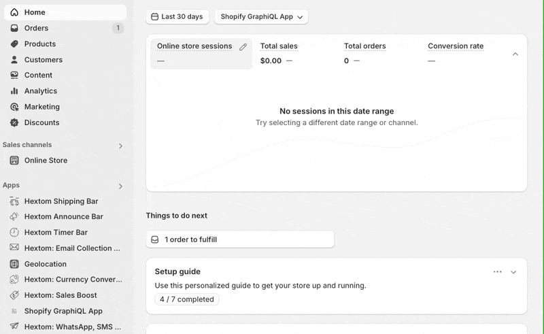Image resolution: width=544 pixels, height=334 pixels.
Task: Open the Last 30 days date picker
Action: click(x=177, y=16)
